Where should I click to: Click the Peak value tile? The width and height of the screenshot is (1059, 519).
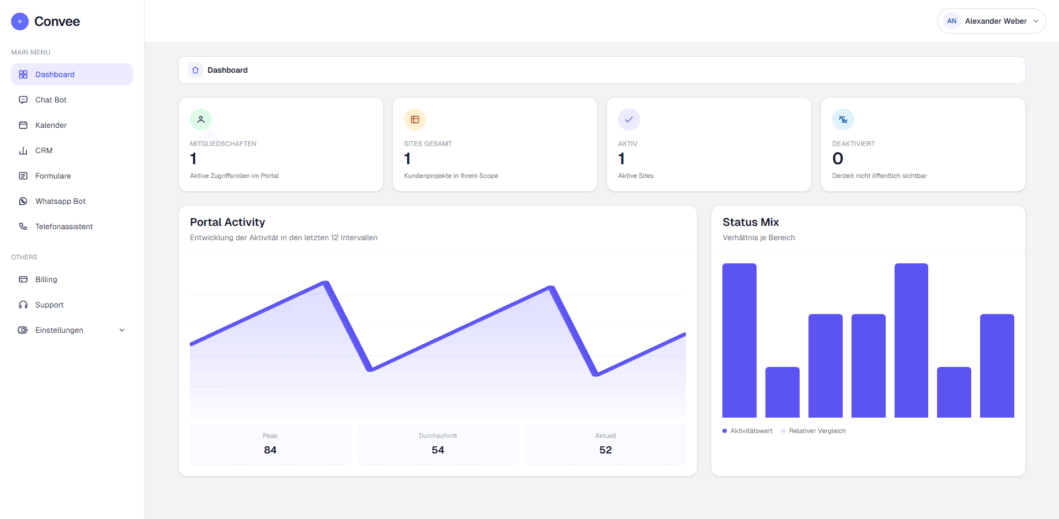tap(270, 444)
